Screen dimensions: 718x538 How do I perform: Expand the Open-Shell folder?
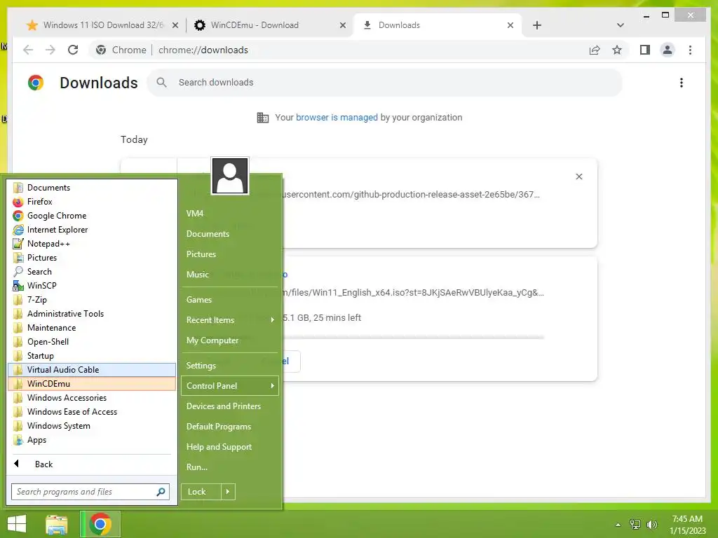point(92,342)
